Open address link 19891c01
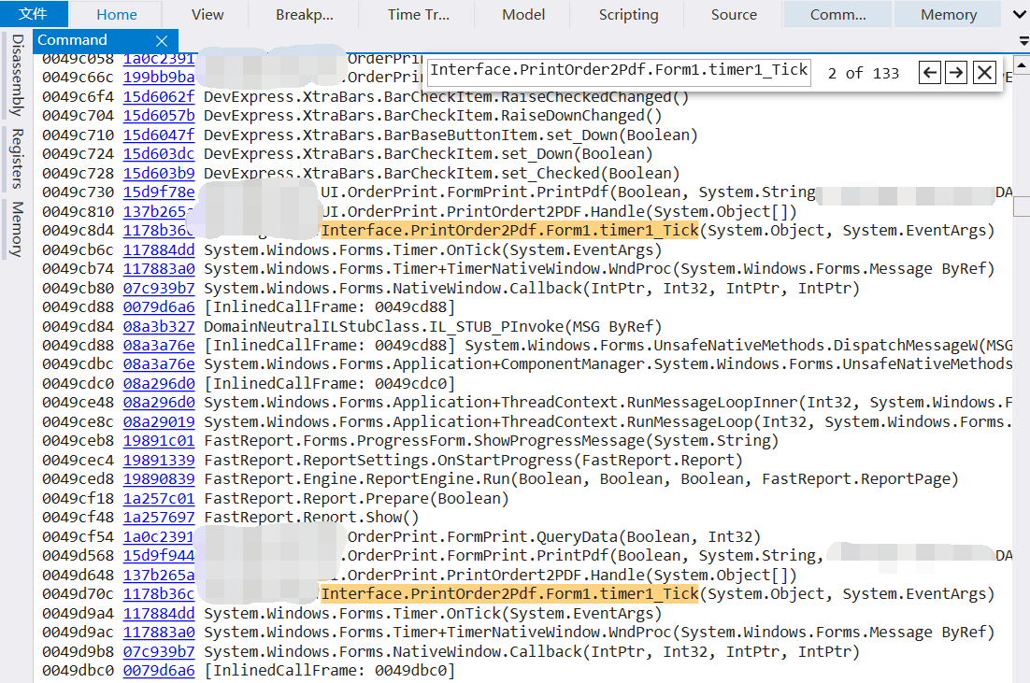Screen dimensions: 1030x683 coord(159,441)
